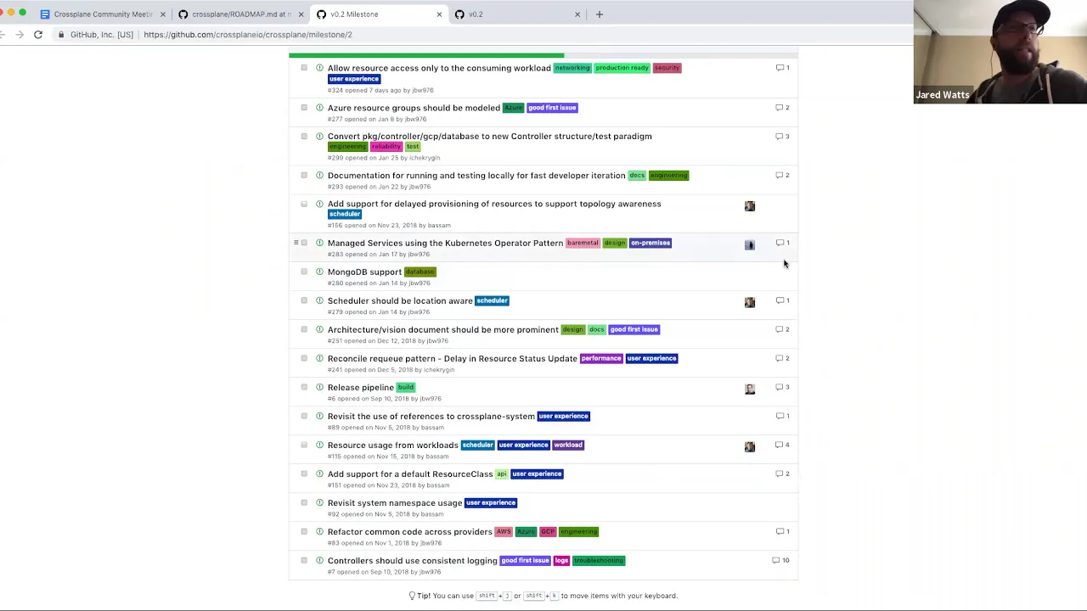Check the box for 'Controllers should use consistent logging'
Screen dimensions: 1087x611
click(x=304, y=560)
